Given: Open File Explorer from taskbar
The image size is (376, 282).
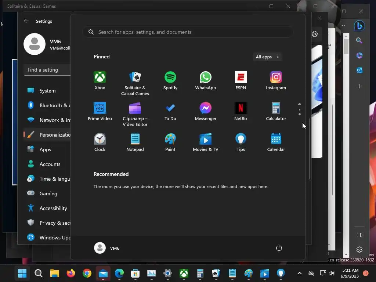Looking at the screenshot, I should tap(55, 273).
